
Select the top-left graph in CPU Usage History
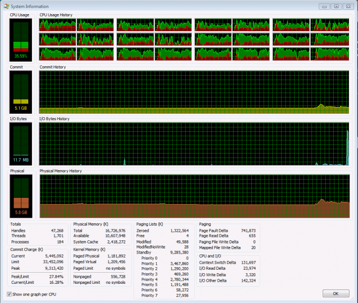pyautogui.click(x=58, y=25)
